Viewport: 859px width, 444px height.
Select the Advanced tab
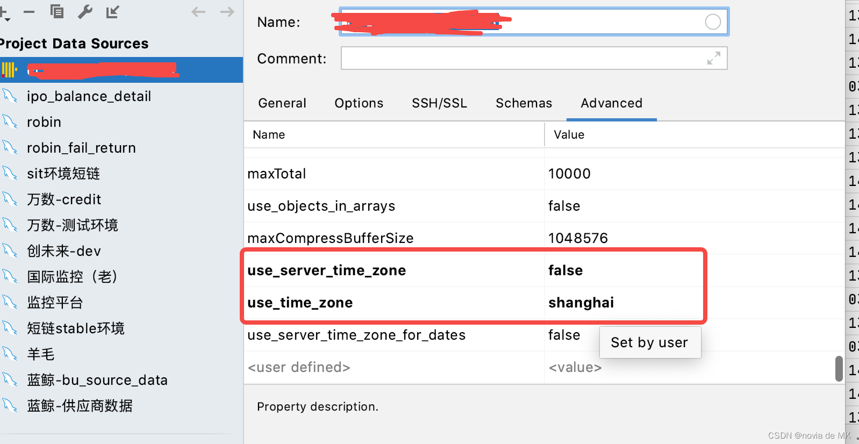pyautogui.click(x=612, y=103)
